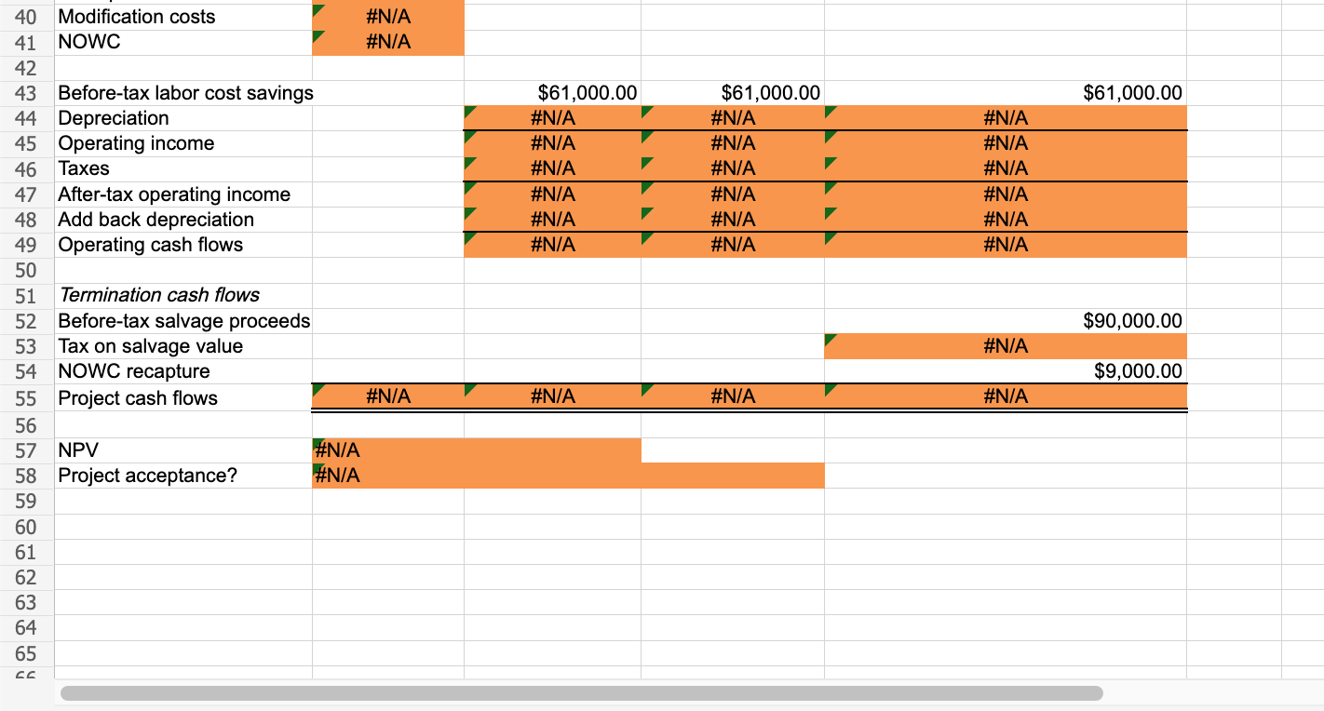The width and height of the screenshot is (1324, 711).
Task: Select the 'Add back depreciation' label cell
Action: (183, 220)
